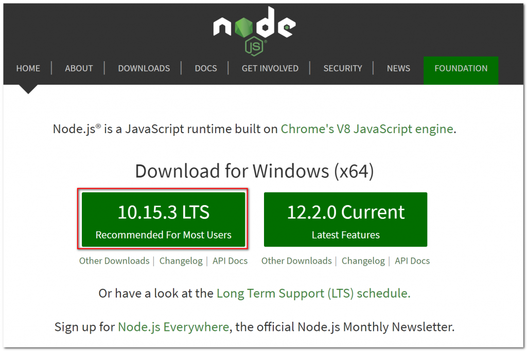This screenshot has height=351, width=527.
Task: Open the DOCS nav item
Action: (206, 68)
